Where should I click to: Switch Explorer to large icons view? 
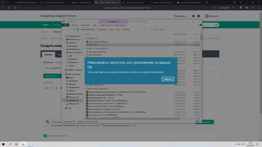click(x=200, y=121)
